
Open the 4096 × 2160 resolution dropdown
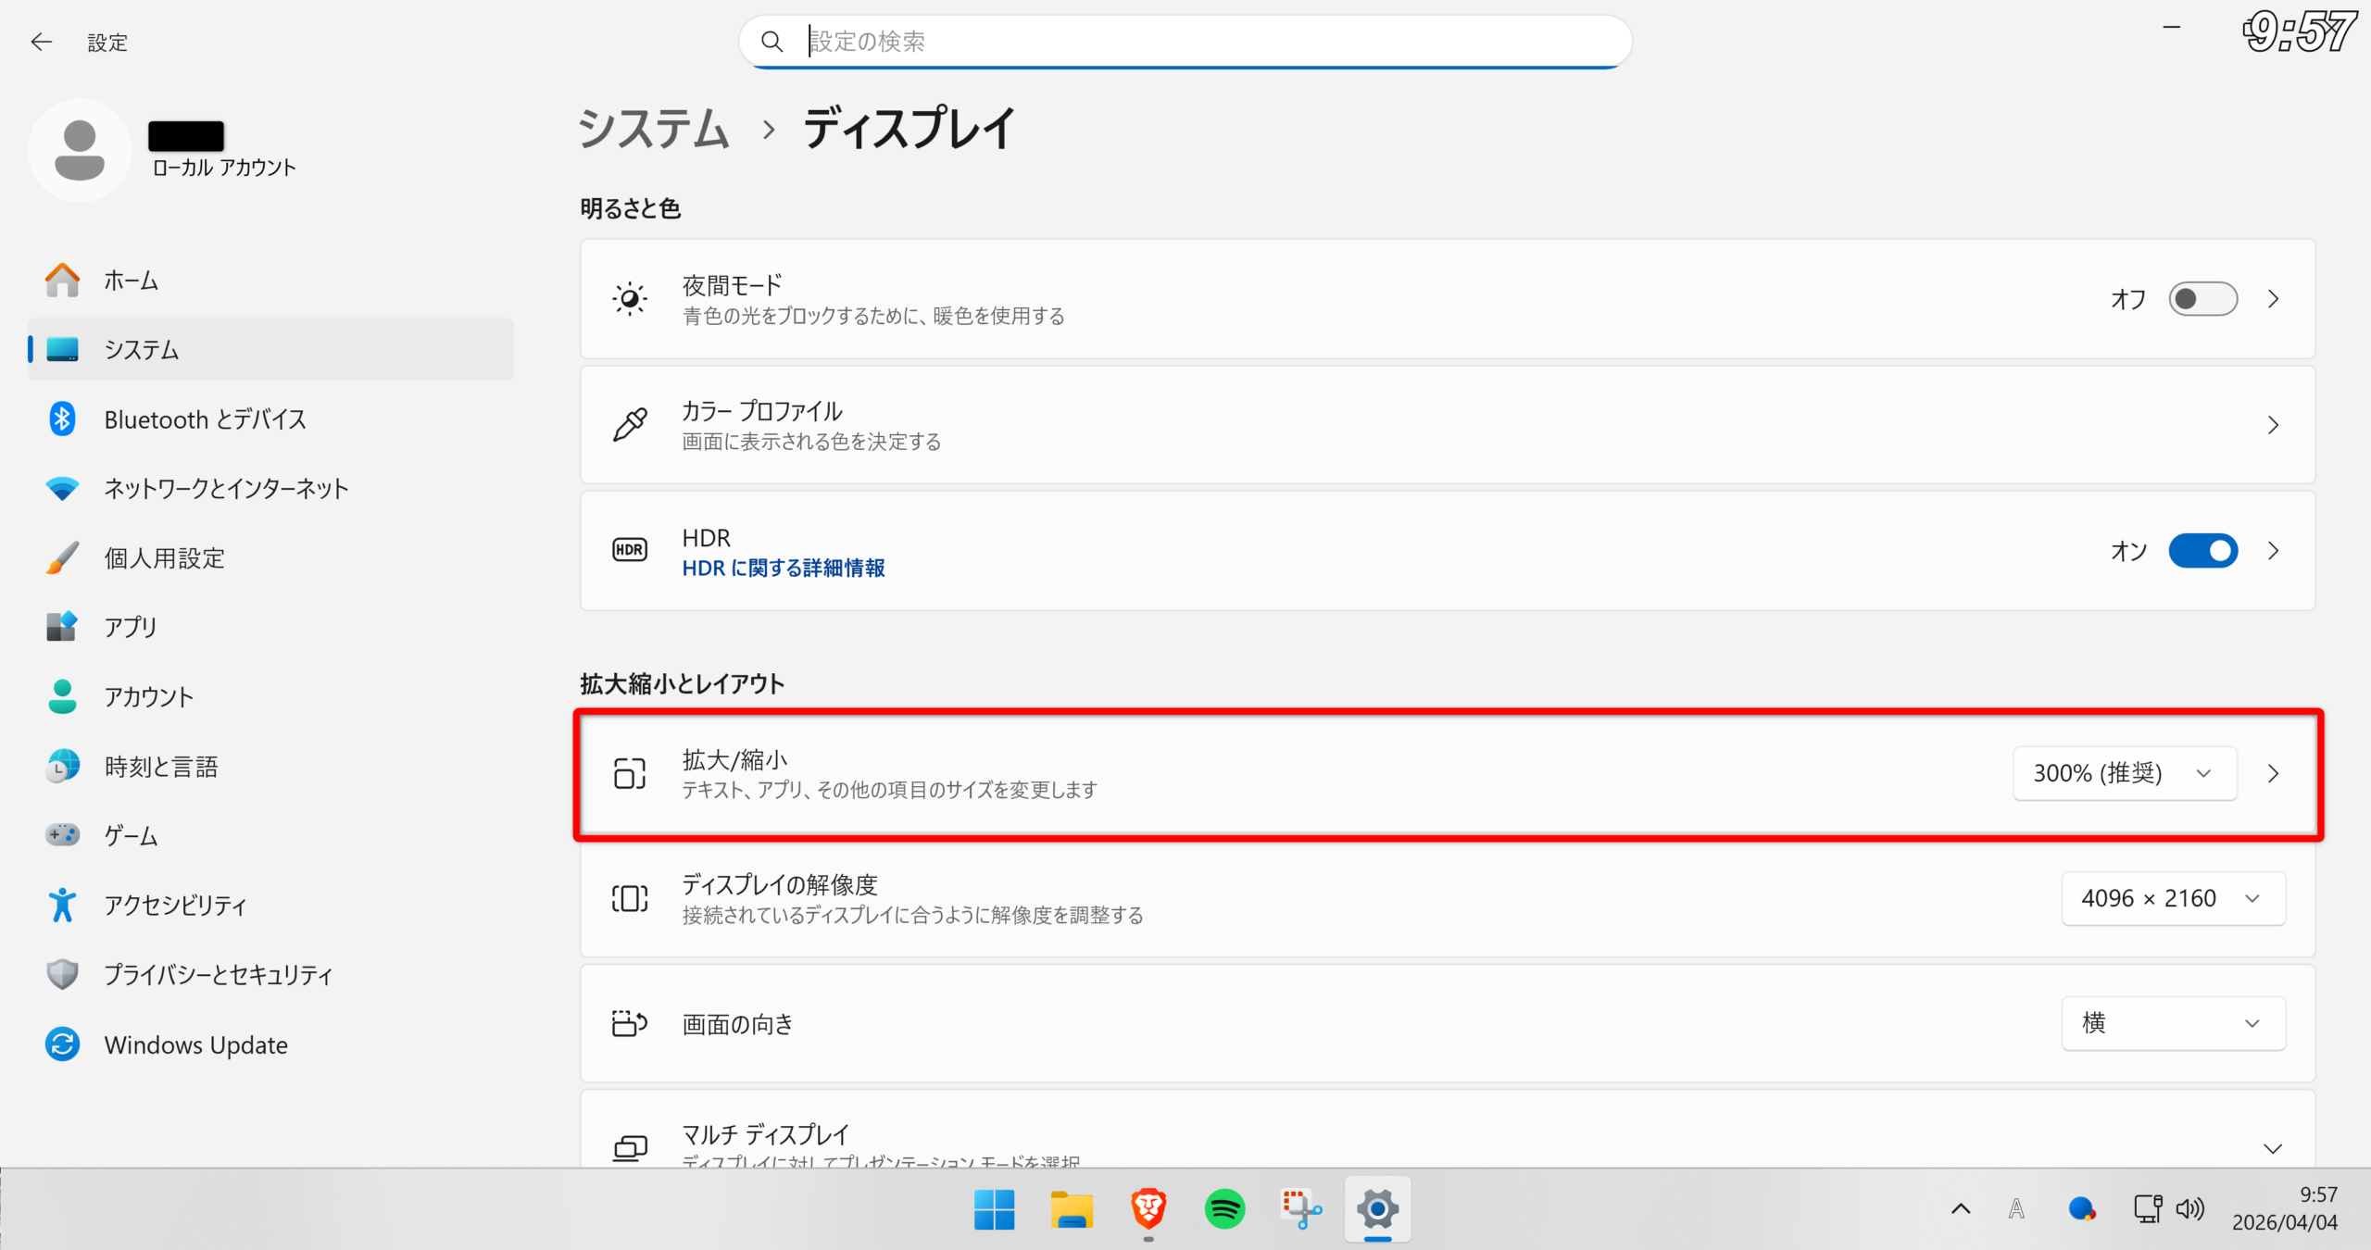(x=2172, y=898)
